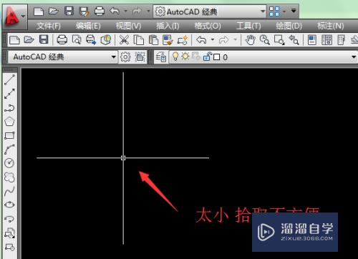Click the workspace switching grid icon
This screenshot has width=358, height=259.
[x=274, y=11]
